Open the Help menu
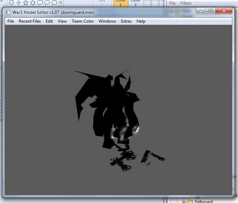This screenshot has width=238, height=203. tap(141, 21)
